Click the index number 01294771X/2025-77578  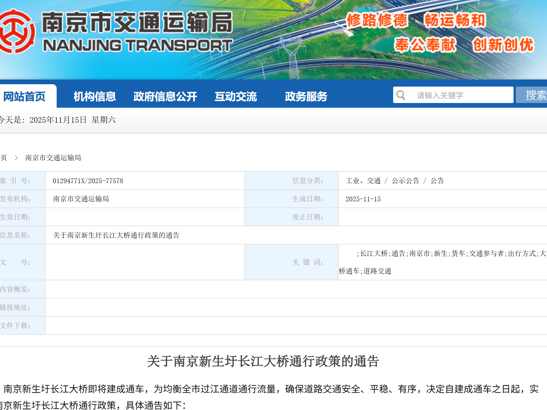point(88,181)
